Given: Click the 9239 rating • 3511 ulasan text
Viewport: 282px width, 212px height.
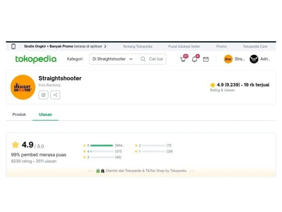Looking at the screenshot, I should 34,161.
